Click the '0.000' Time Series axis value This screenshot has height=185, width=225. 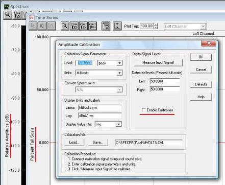[43, 143]
